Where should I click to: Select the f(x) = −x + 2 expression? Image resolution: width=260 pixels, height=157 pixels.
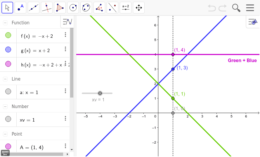[37, 36]
